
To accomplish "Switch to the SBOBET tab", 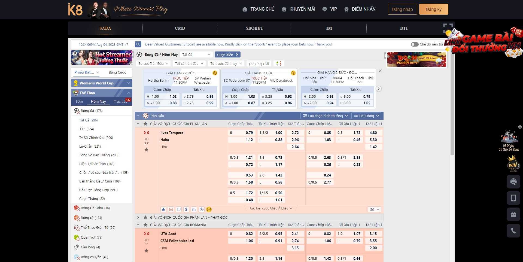I will coord(254,28).
